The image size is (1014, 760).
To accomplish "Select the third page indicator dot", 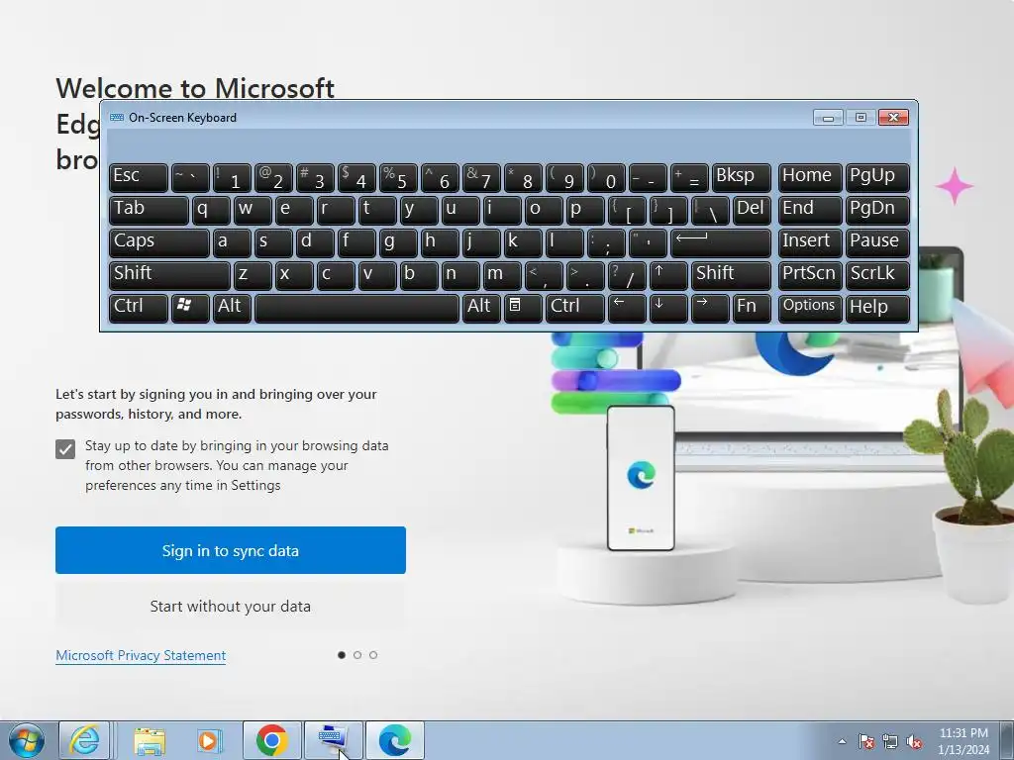I will (x=373, y=655).
